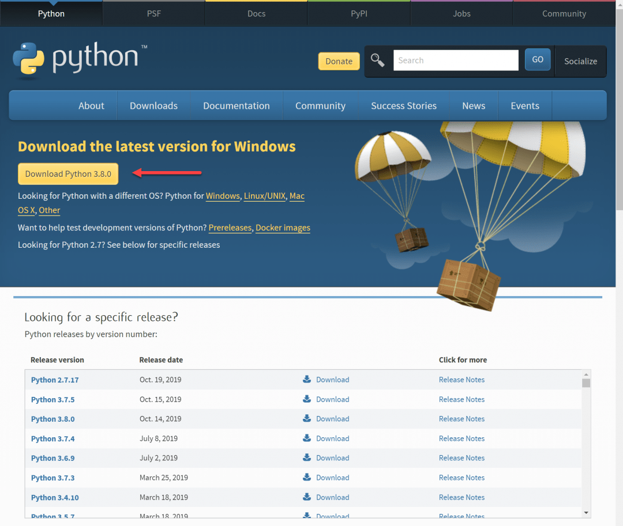Viewport: 623px width, 526px height.
Task: Open the Linux/UNIX download link
Action: [264, 196]
